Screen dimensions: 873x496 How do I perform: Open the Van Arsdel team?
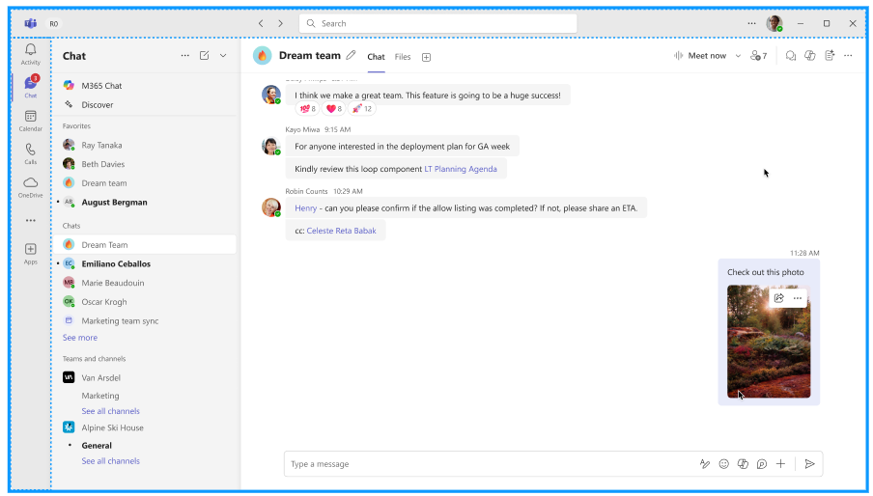click(x=144, y=377)
